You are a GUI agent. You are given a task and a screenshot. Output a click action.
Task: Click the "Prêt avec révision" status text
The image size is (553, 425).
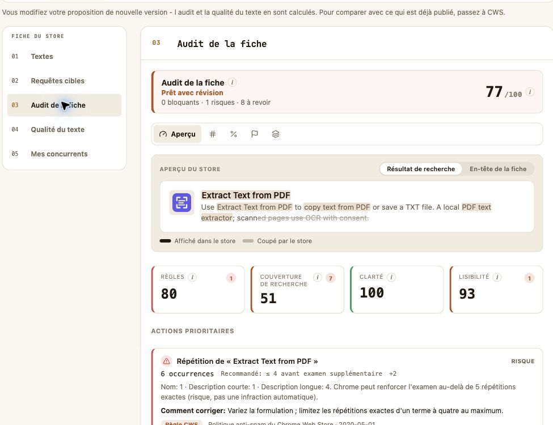click(192, 93)
